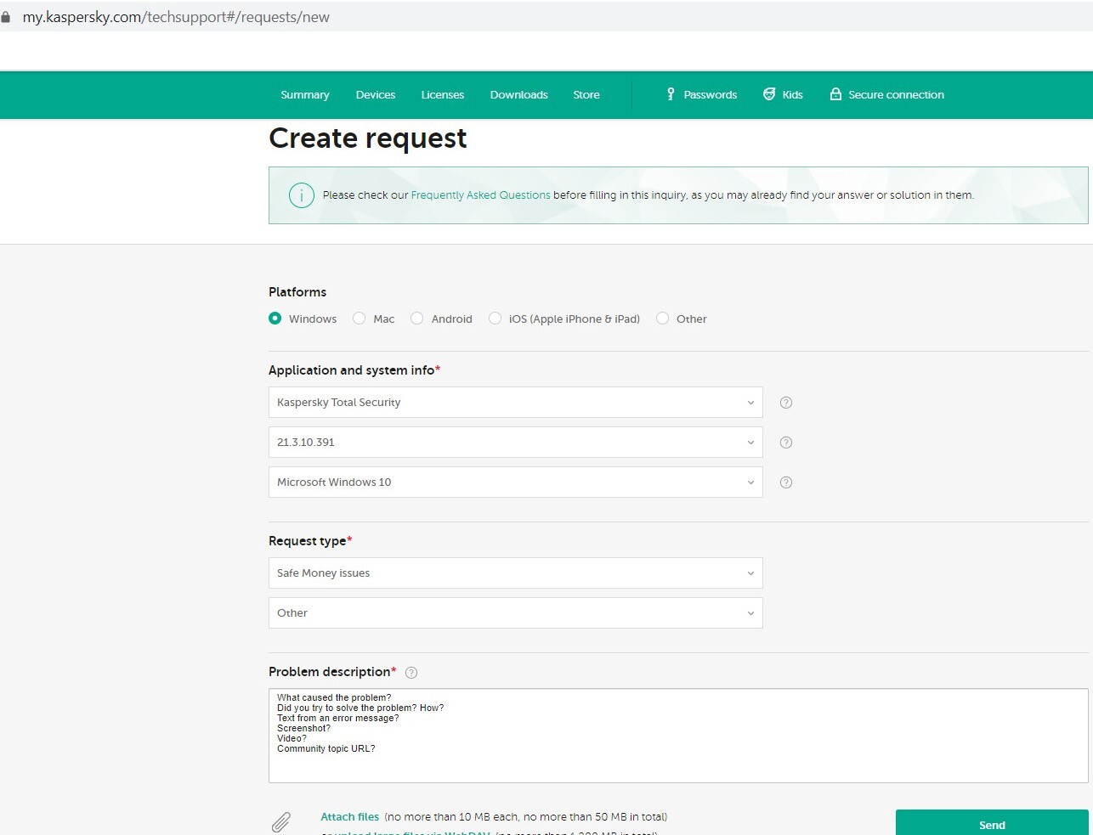1093x835 pixels.
Task: Click the Platforms section label
Action: click(297, 292)
